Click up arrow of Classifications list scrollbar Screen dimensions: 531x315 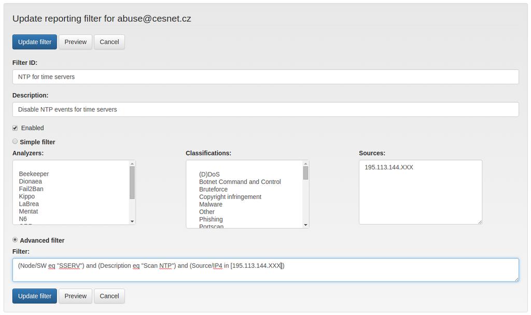[x=305, y=164]
